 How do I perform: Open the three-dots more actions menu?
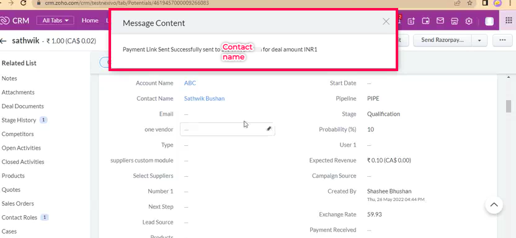point(502,40)
